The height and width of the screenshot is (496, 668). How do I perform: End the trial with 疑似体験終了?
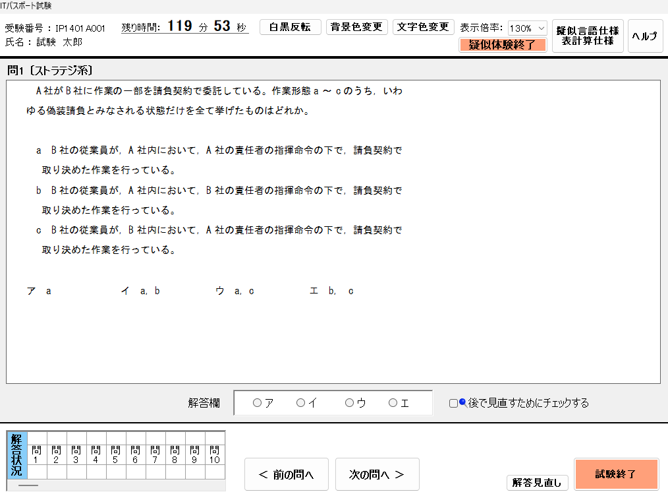click(x=503, y=45)
